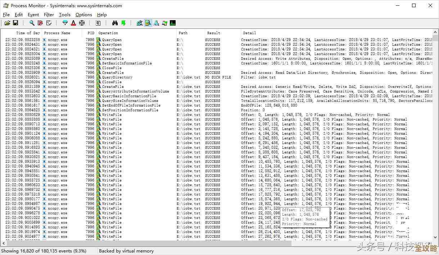The width and height of the screenshot is (439, 255).
Task: Open the Process Tree icon
Action: 98,23
